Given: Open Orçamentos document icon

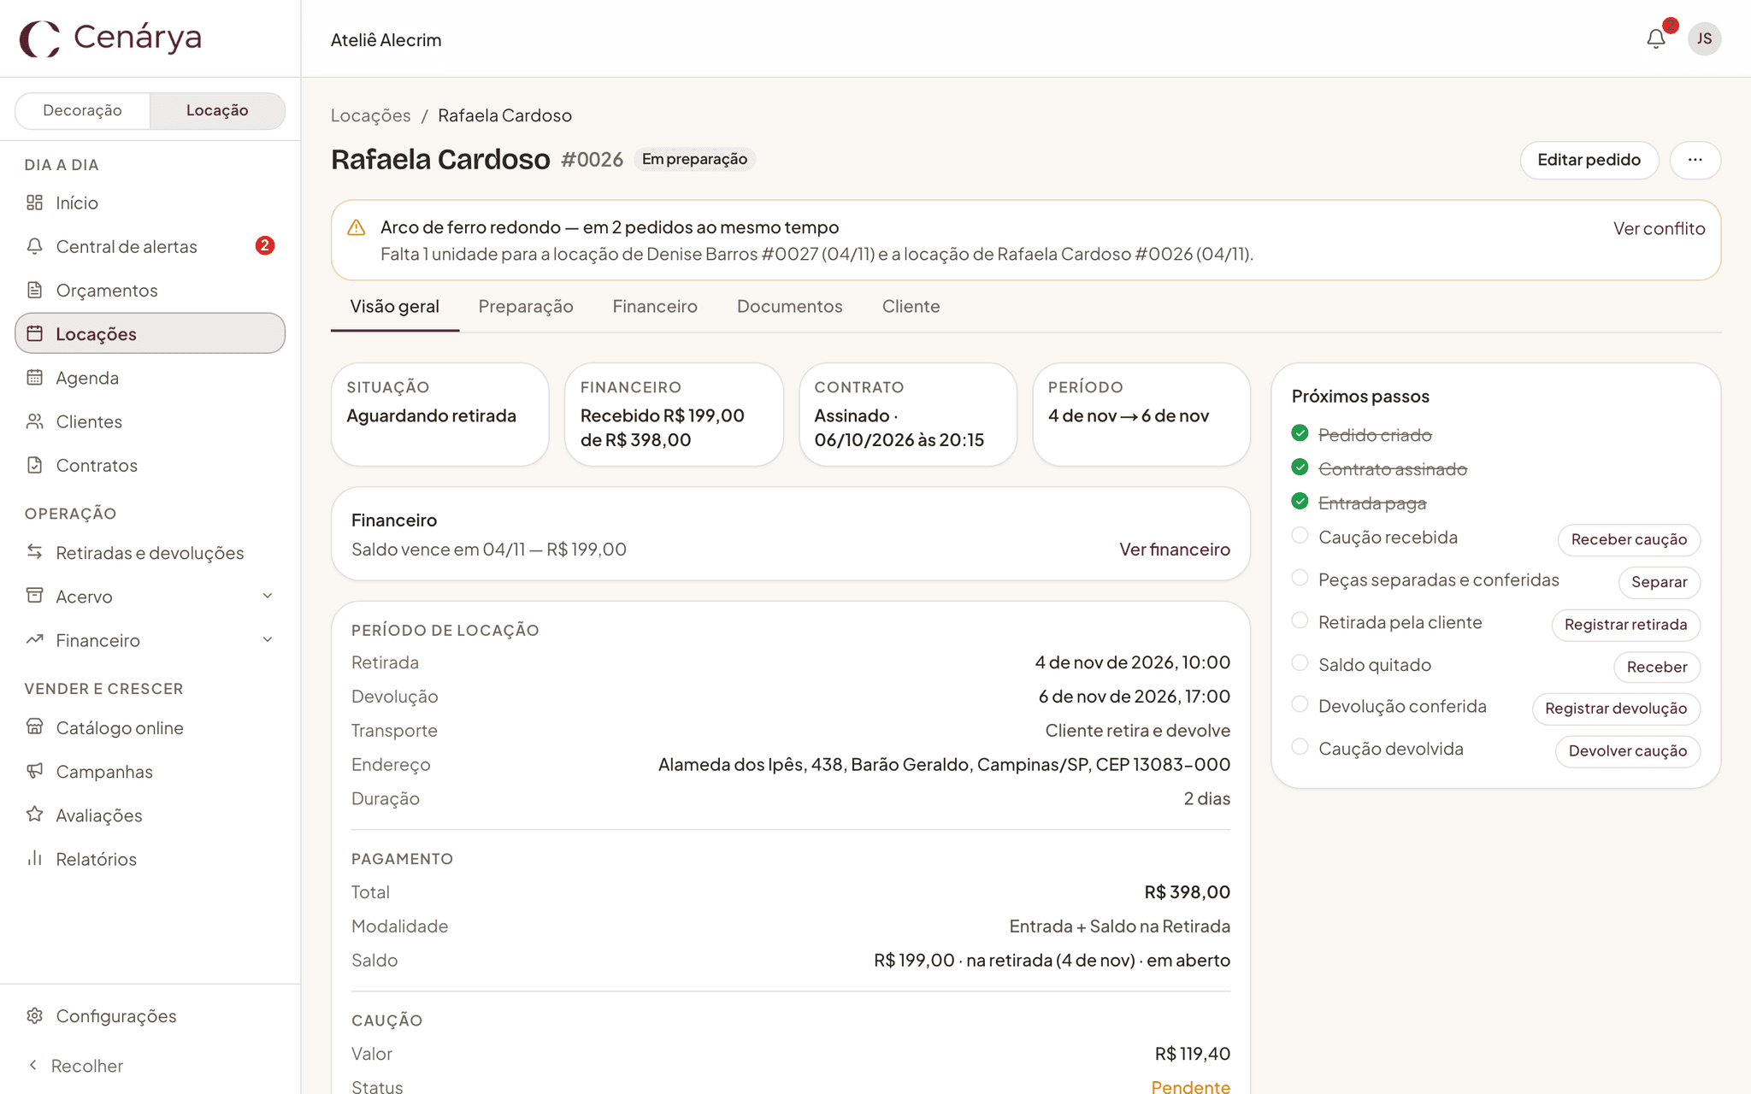Looking at the screenshot, I should [34, 290].
